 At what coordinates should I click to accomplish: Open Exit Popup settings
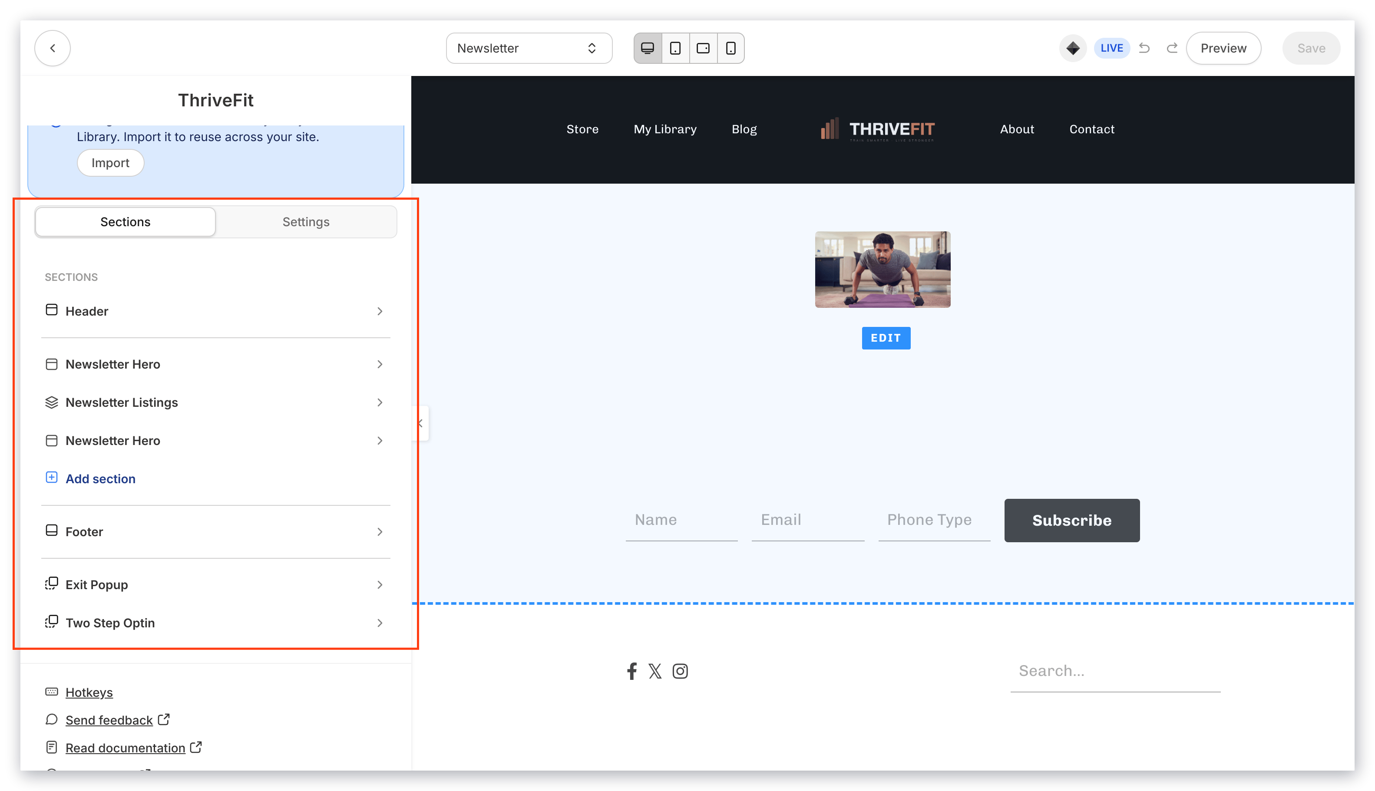[216, 584]
